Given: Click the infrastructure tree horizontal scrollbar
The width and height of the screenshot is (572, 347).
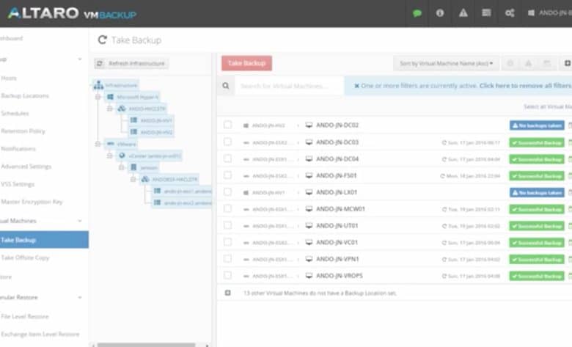Looking at the screenshot, I should click(x=146, y=345).
